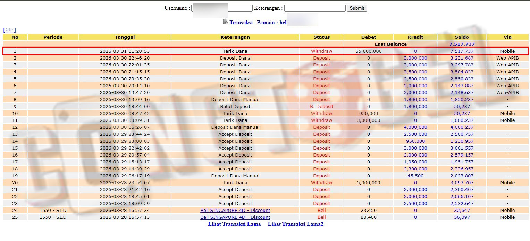Click the Debet column header
The width and height of the screenshot is (530, 241).
[369, 37]
